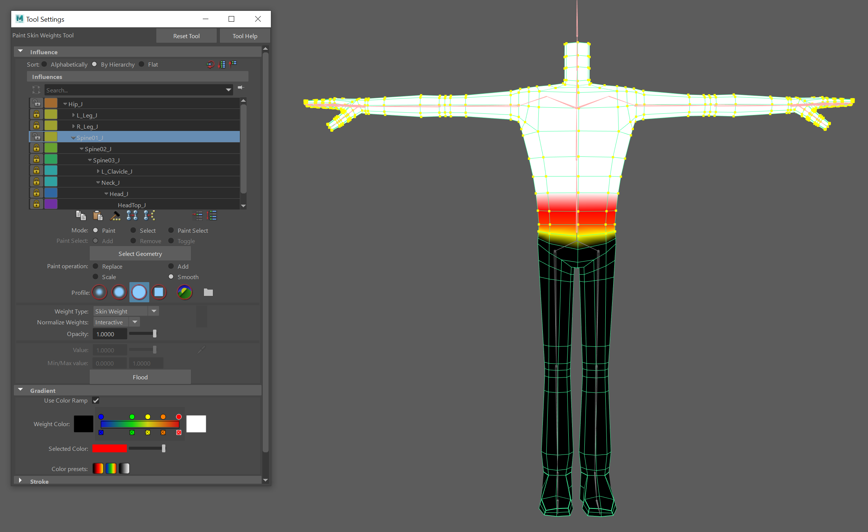Open the brush profile browse folder

point(208,292)
